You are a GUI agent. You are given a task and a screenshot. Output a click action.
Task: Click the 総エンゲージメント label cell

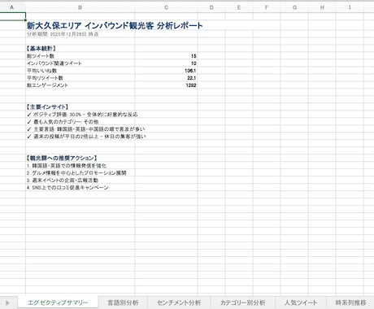[47, 85]
